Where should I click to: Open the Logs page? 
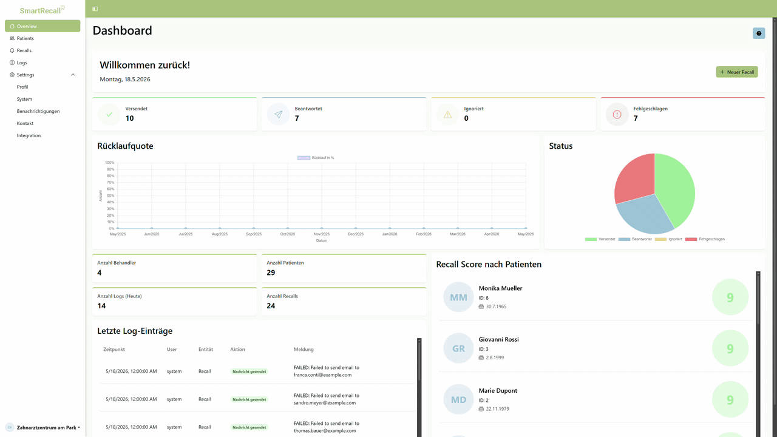coord(42,63)
